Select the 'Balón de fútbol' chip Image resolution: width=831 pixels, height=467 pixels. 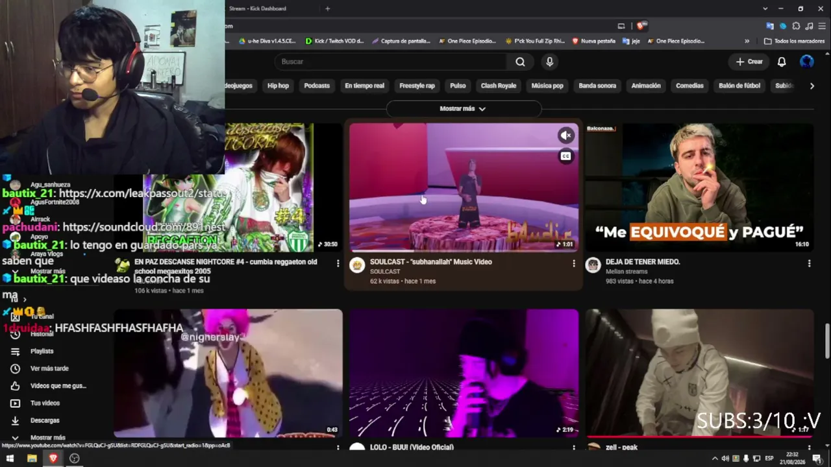(739, 86)
